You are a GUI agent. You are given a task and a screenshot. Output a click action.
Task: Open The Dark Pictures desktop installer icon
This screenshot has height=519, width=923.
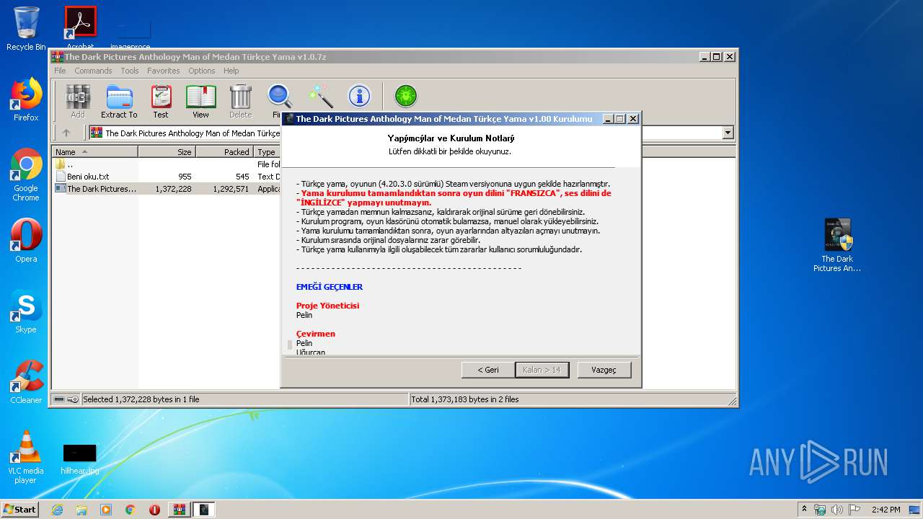pos(837,245)
